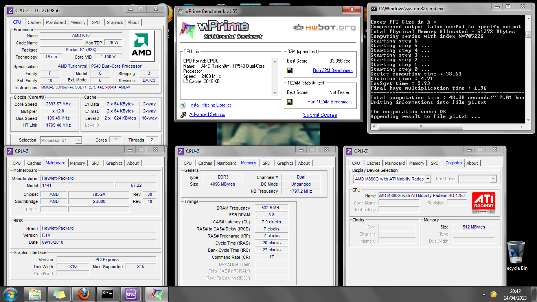Image resolution: width=537 pixels, height=302 pixels.
Task: Click CPU-Z title icon of ID 2769856 window
Action: [x=11, y=10]
